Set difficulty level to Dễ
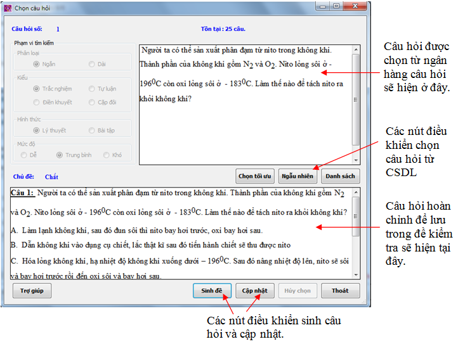 (24, 155)
